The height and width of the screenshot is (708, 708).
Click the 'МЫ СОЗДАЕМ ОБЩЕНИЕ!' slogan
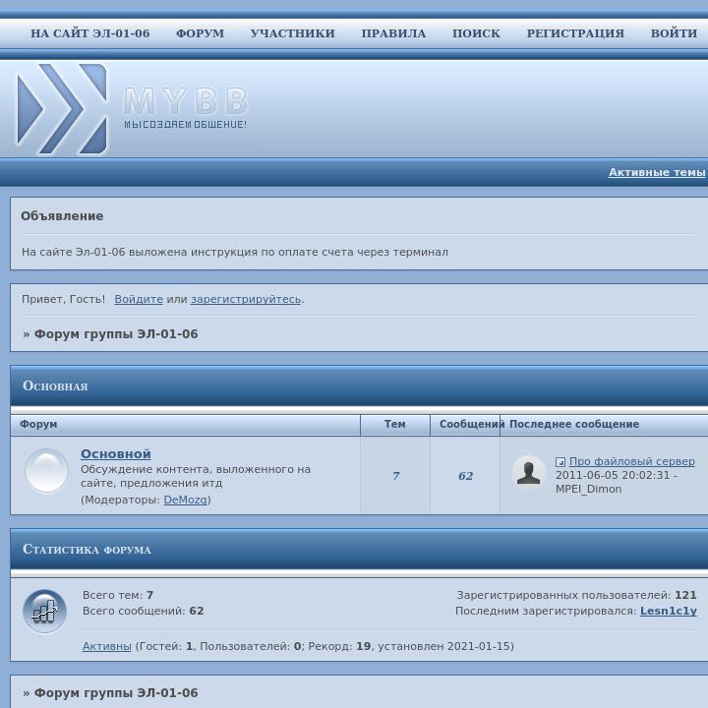click(186, 125)
